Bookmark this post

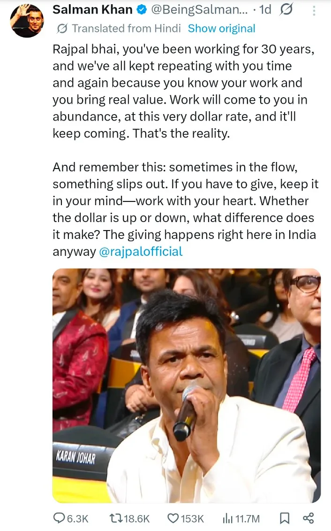click(x=284, y=518)
